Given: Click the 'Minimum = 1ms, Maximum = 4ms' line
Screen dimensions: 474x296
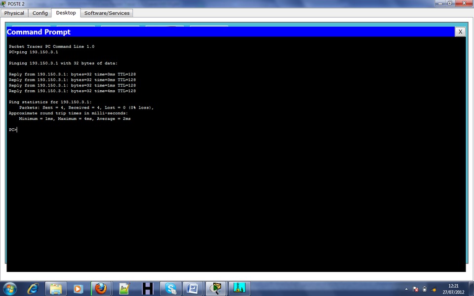Looking at the screenshot, I should coord(75,119).
